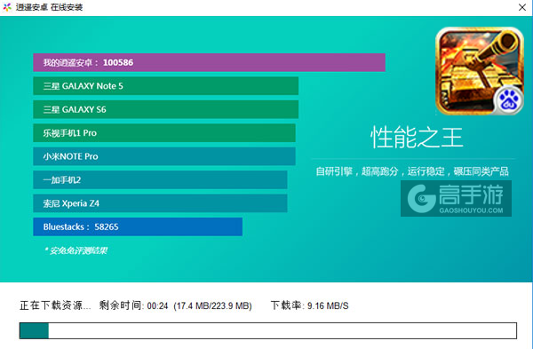This screenshot has width=533, height=349.
Task: Select the blue Bluestacks 58265 bar
Action: tap(138, 226)
